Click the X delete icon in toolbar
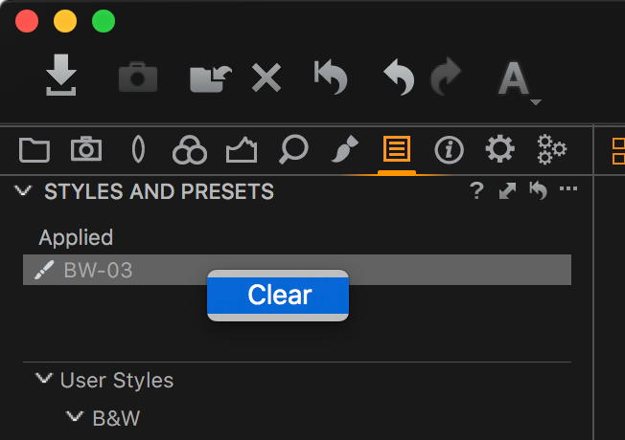This screenshot has width=625, height=440. click(x=266, y=77)
